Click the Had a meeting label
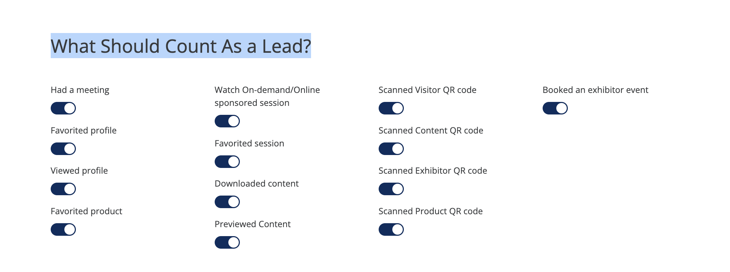730x272 pixels. pyautogui.click(x=80, y=90)
